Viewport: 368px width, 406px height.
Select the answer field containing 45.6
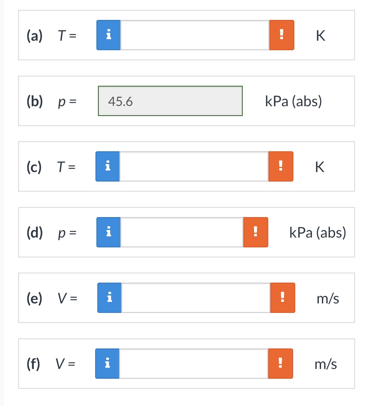(x=170, y=101)
